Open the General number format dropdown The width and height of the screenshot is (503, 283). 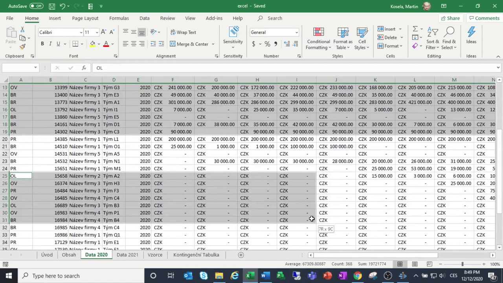(296, 32)
